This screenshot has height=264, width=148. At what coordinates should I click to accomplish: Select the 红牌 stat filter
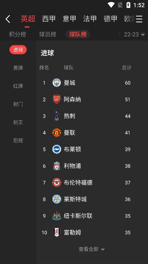click(18, 86)
